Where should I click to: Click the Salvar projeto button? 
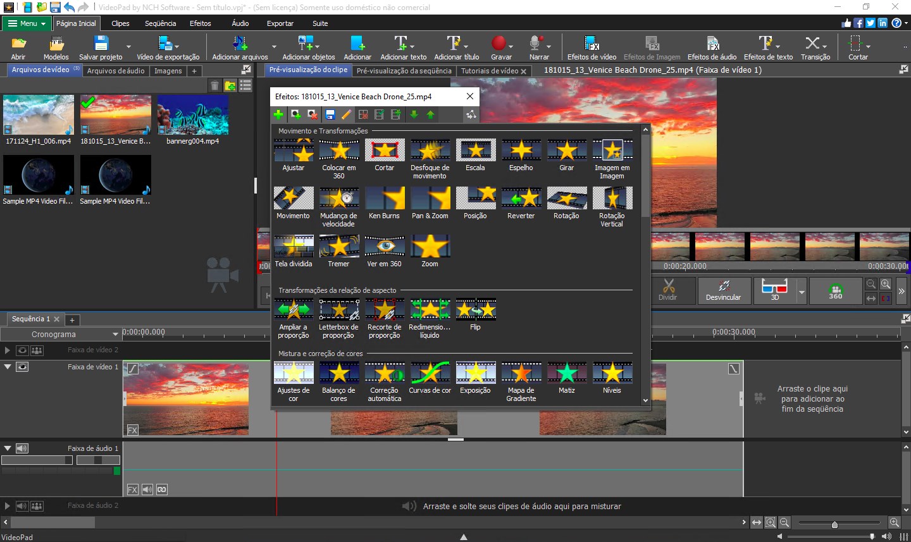101,47
